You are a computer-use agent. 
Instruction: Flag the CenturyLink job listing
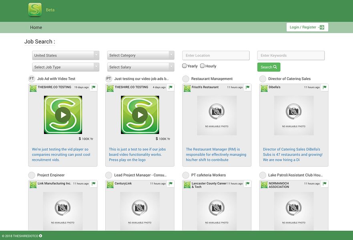point(170,184)
